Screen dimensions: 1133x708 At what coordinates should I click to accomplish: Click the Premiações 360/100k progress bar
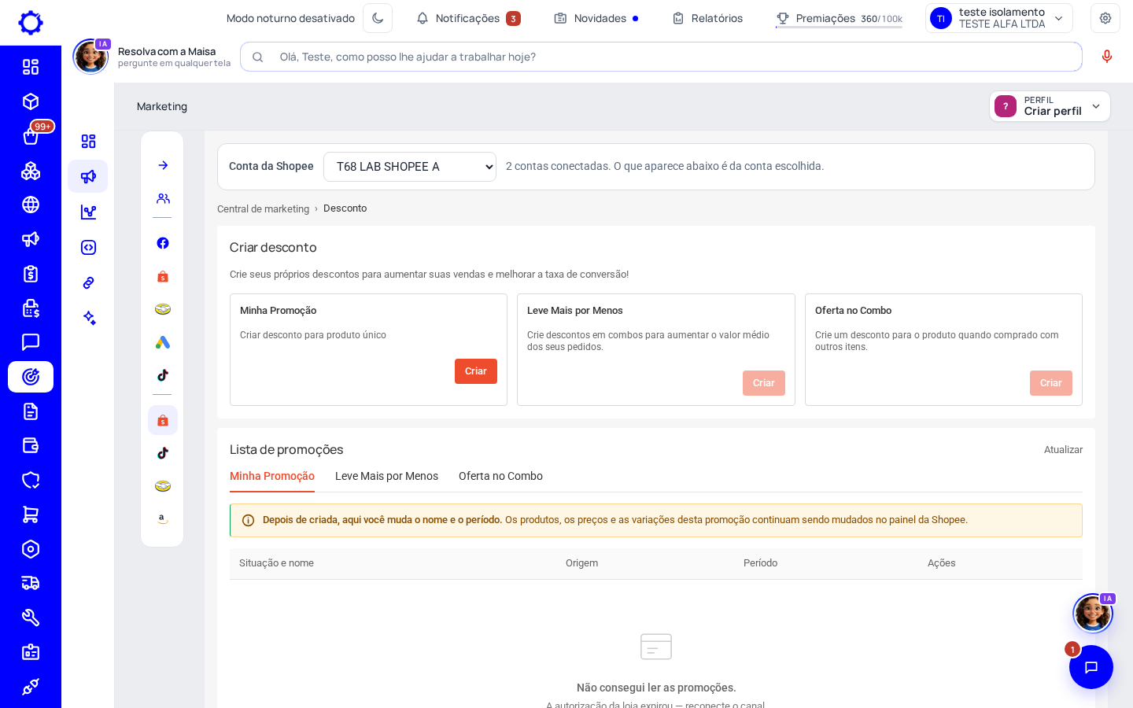click(839, 28)
